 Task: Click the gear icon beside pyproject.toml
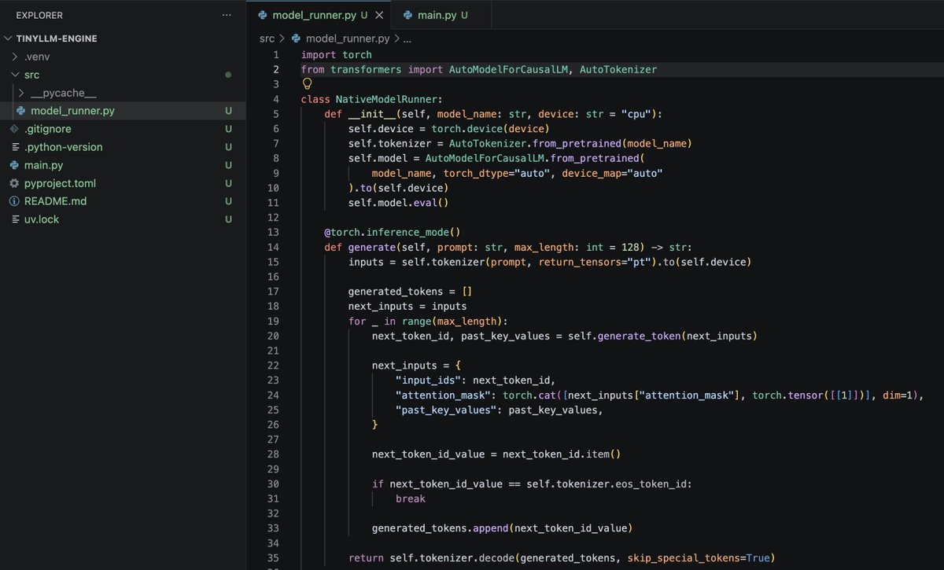[15, 183]
